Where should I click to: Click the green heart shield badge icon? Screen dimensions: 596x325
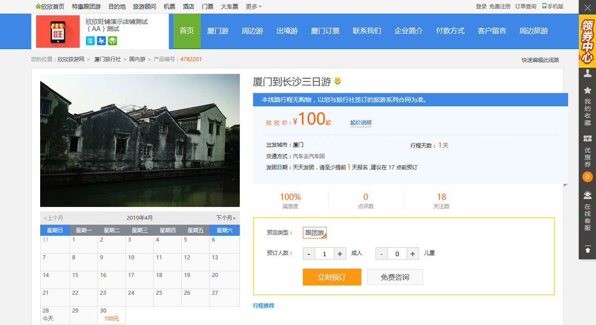[113, 41]
